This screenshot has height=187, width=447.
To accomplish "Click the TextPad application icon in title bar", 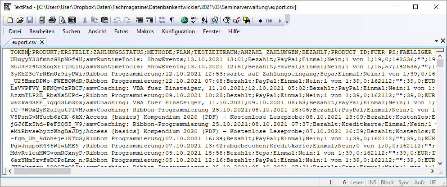I will pos(8,7).
